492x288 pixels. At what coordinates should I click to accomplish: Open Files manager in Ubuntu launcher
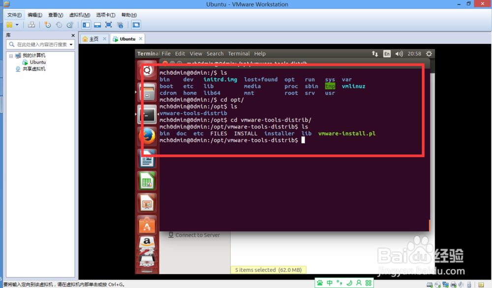[x=147, y=93]
